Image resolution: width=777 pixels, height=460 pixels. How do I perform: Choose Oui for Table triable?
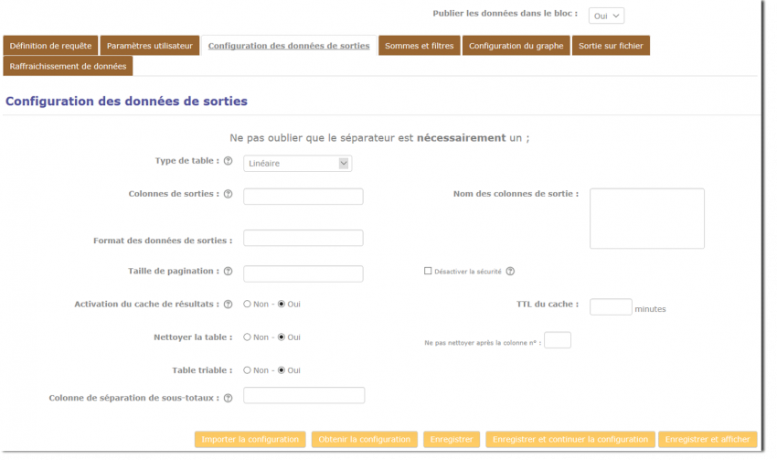tap(282, 370)
